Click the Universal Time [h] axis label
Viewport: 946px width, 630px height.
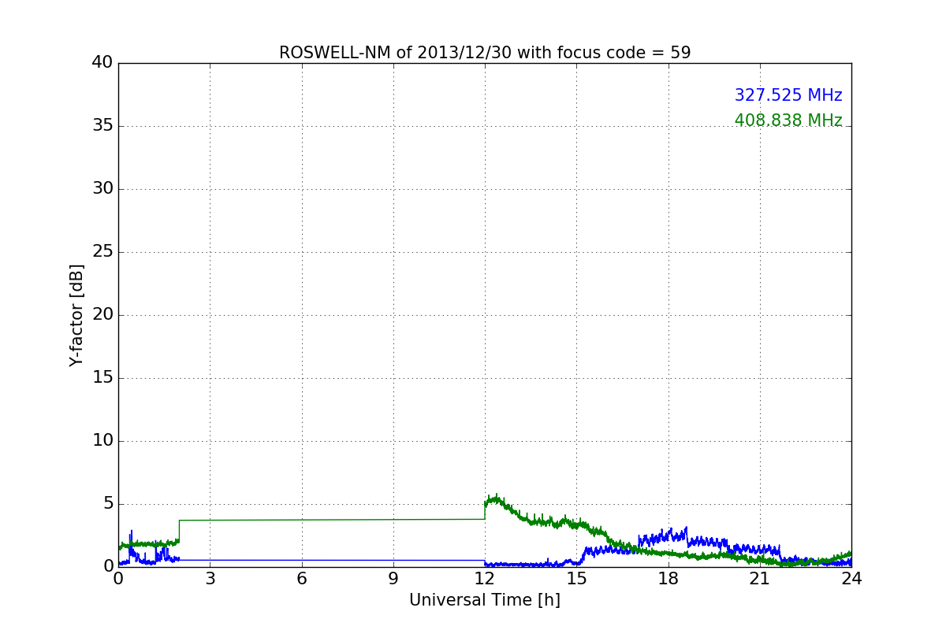(485, 600)
